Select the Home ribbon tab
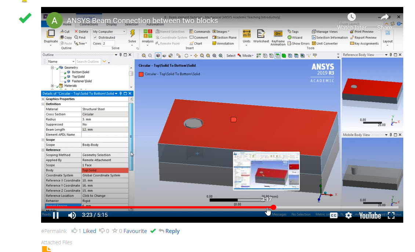 tap(67, 24)
